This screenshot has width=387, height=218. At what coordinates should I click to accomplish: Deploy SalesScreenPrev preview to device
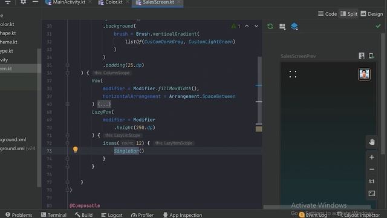tap(371, 56)
